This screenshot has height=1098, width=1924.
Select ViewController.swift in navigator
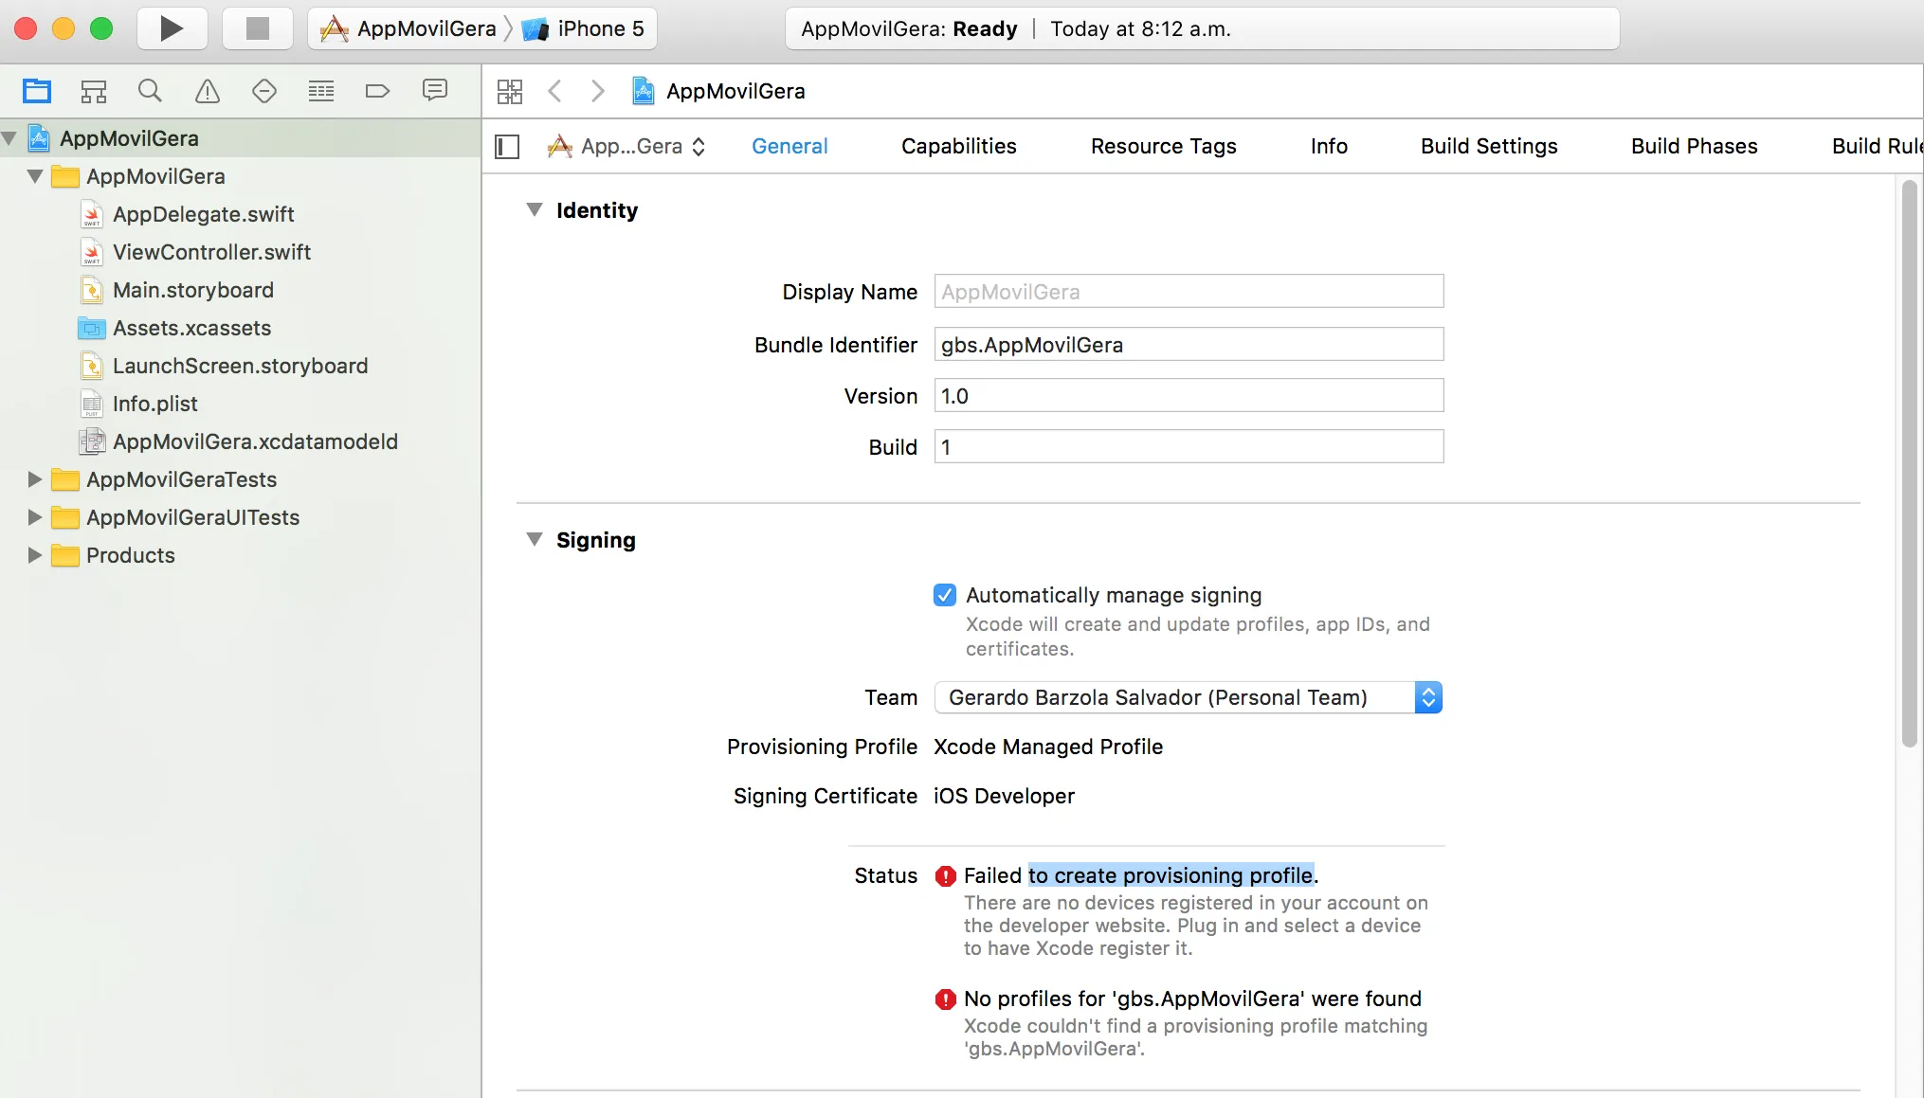(211, 252)
